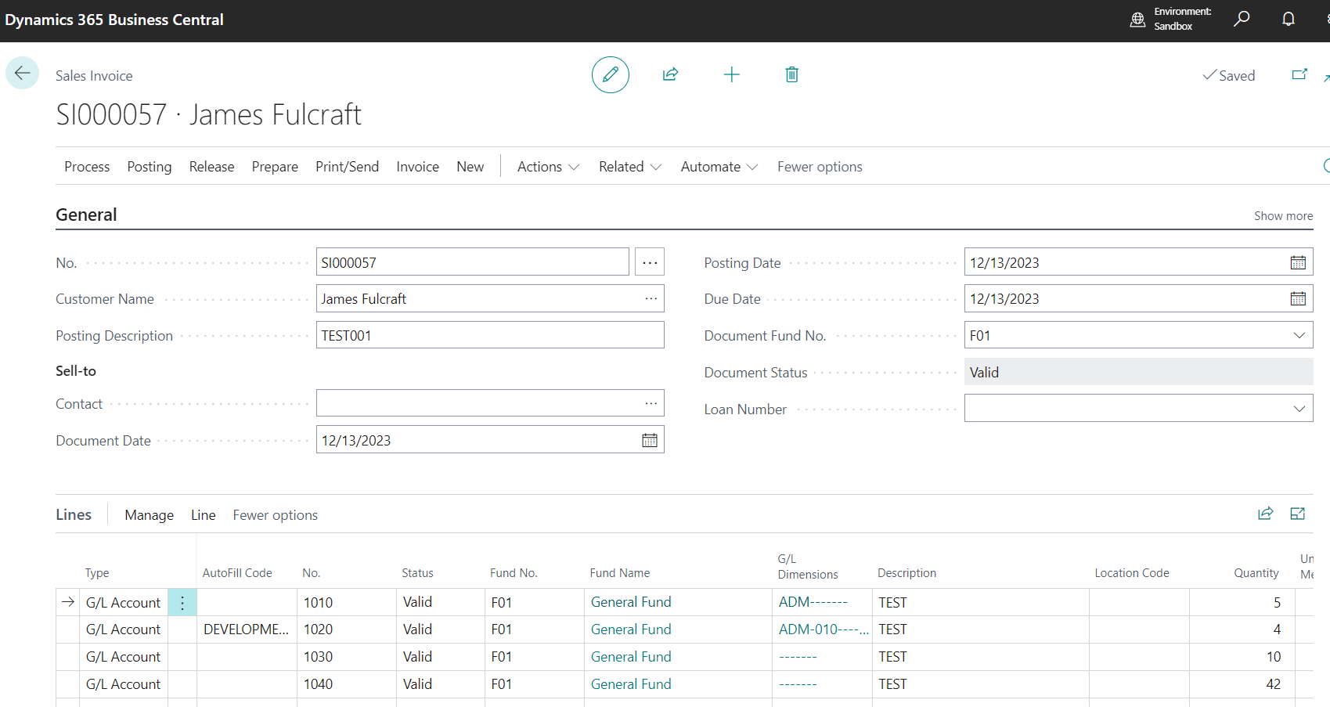The width and height of the screenshot is (1330, 707).
Task: Open the page in a new window
Action: [1299, 74]
